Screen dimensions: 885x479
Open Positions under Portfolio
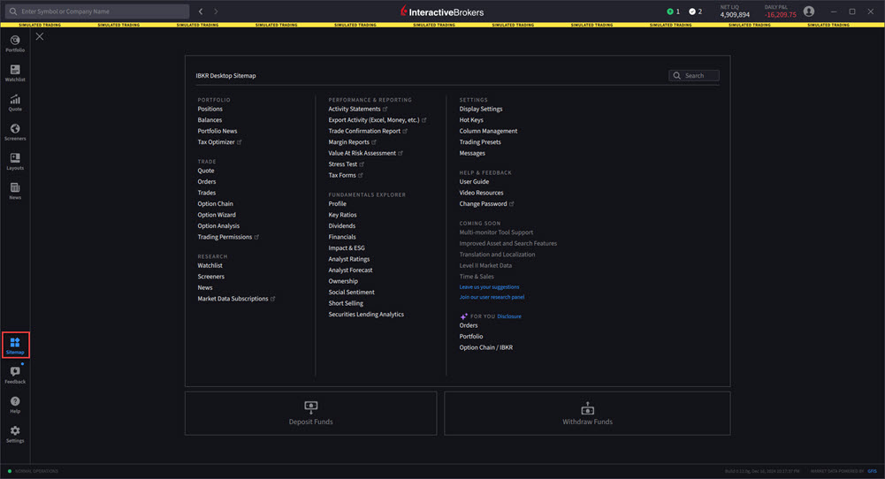210,109
